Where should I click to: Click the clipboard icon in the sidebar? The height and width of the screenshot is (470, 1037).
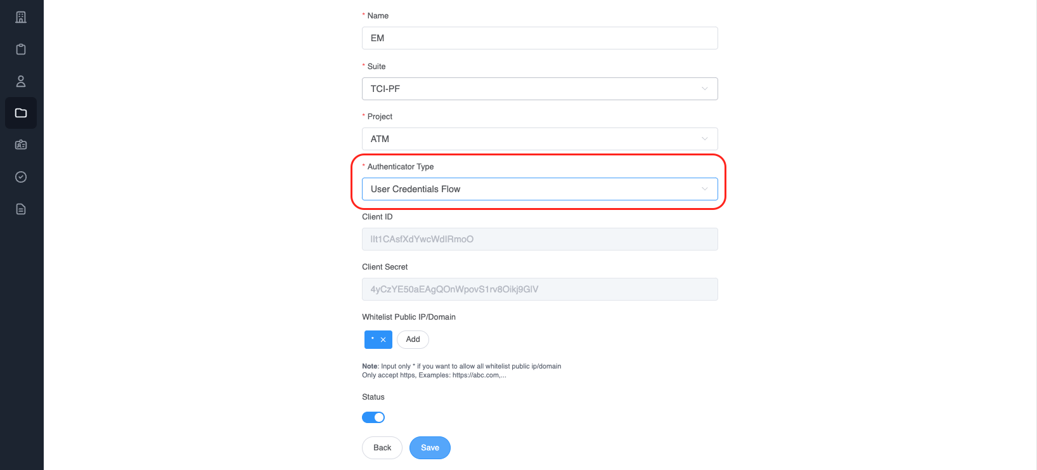pos(21,49)
